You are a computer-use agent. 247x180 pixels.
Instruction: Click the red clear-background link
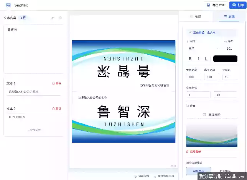coord(194,152)
